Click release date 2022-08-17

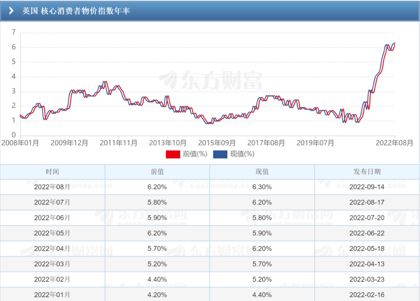[x=367, y=203]
